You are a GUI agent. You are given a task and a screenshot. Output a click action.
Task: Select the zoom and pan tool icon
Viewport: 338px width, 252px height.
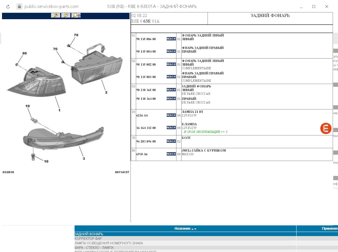coord(76,15)
